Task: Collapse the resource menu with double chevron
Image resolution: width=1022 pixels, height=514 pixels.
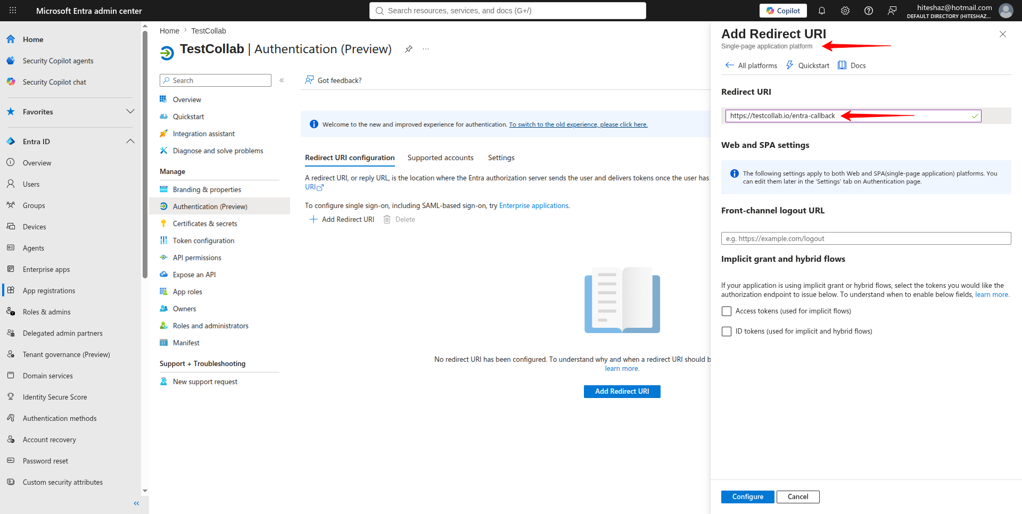Action: 282,80
